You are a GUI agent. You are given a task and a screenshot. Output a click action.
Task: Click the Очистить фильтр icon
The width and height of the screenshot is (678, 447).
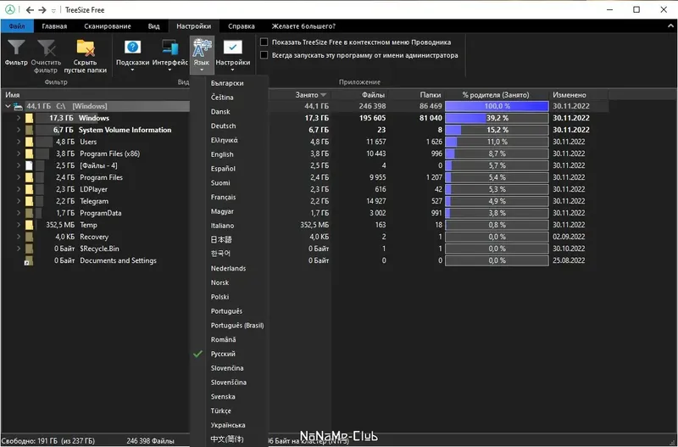tap(47, 47)
